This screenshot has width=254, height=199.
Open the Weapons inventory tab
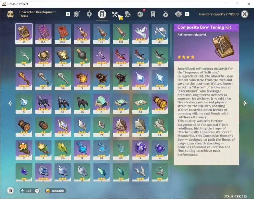click(76, 14)
